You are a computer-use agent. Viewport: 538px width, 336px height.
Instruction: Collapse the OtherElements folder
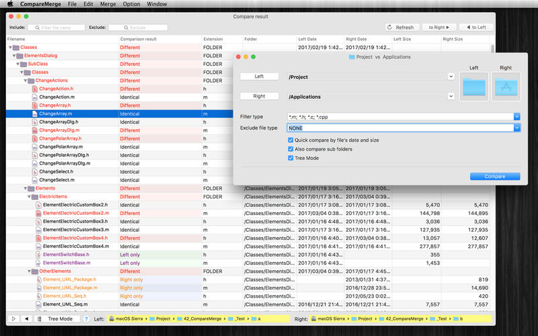tap(29, 271)
